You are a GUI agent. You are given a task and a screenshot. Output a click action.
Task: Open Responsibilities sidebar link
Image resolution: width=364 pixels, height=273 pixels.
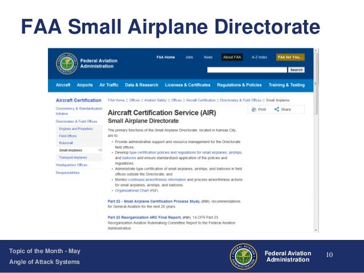(x=67, y=173)
